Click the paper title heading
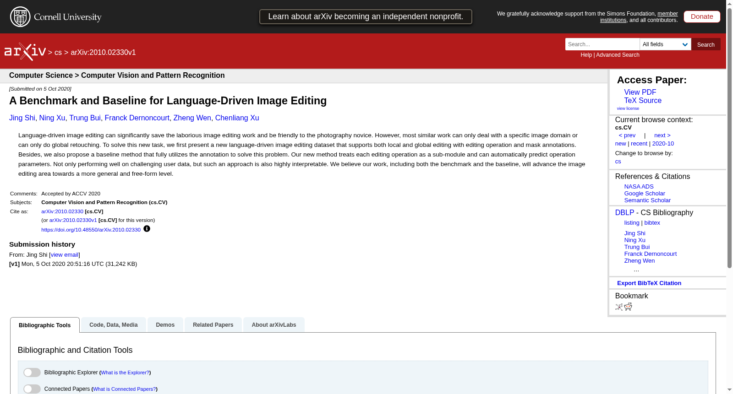The width and height of the screenshot is (733, 394). pos(168,101)
